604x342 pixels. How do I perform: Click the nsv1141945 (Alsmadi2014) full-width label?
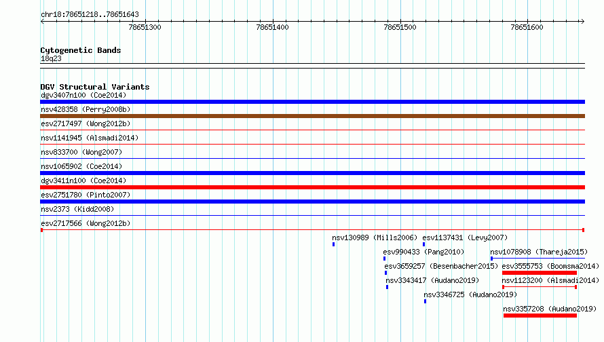(x=90, y=138)
